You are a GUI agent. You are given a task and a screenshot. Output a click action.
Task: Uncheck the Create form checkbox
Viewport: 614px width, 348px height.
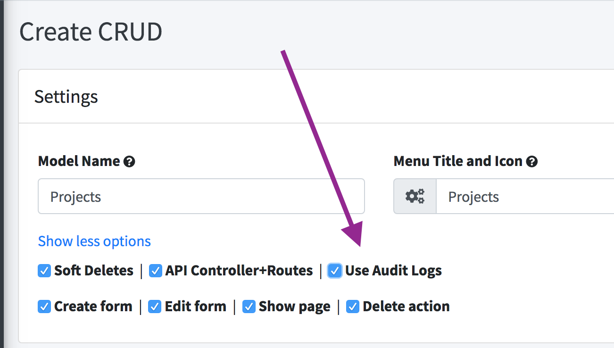click(44, 307)
